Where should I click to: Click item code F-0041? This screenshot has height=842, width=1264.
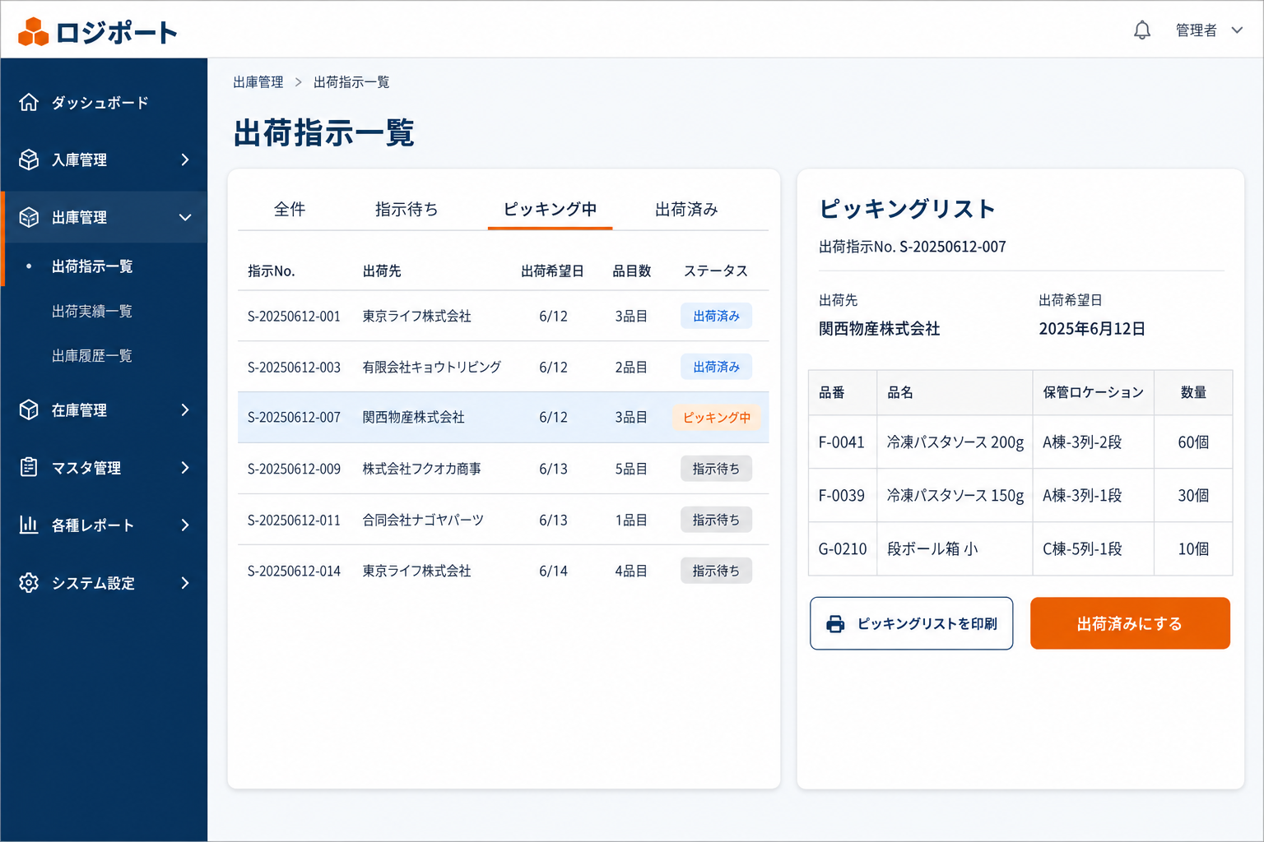(841, 442)
